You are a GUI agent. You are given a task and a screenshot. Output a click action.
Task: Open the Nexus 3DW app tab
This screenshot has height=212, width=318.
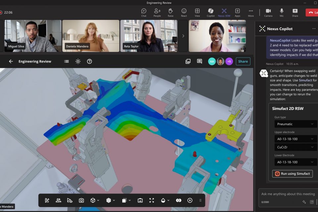(224, 12)
